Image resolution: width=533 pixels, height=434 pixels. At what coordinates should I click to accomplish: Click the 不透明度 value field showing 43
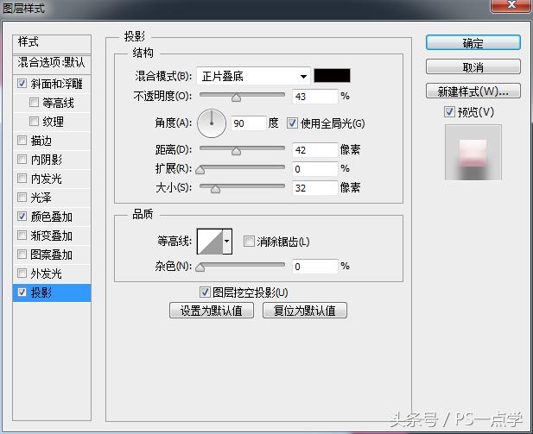click(314, 97)
